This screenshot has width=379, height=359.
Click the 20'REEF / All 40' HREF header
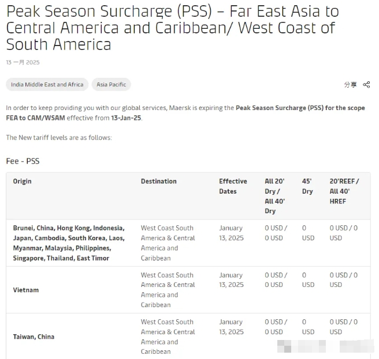pos(344,191)
